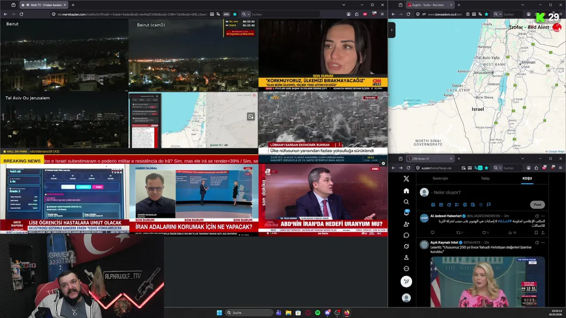Expand tab list in Multi TV window
This screenshot has height=318, width=566.
[x=344, y=5]
